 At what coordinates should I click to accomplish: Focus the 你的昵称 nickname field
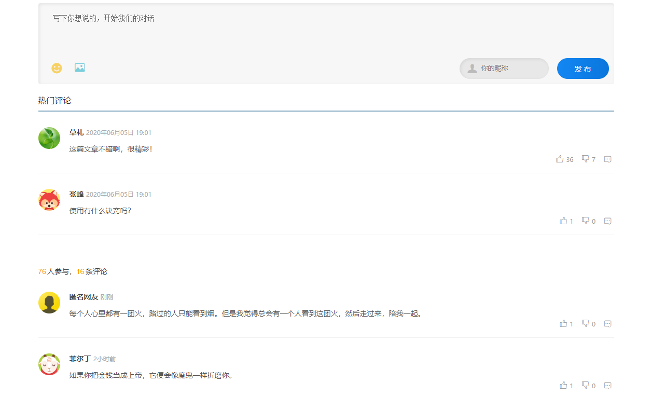coord(504,69)
